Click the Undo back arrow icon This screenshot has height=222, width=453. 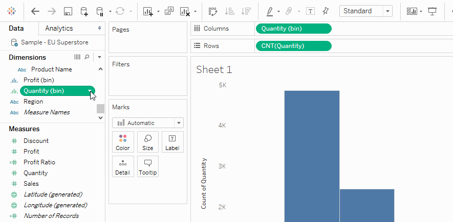35,11
